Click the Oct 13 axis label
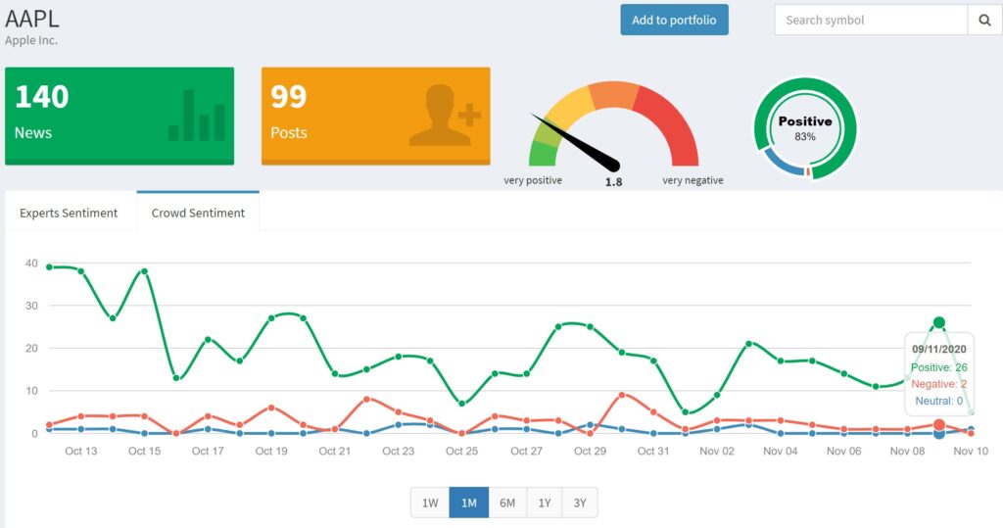Viewport: 1003px width, 528px height. [80, 451]
